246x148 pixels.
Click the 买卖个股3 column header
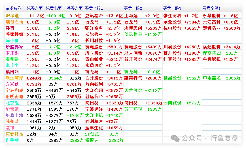[x=172, y=8]
